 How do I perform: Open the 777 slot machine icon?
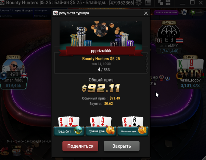16,151
